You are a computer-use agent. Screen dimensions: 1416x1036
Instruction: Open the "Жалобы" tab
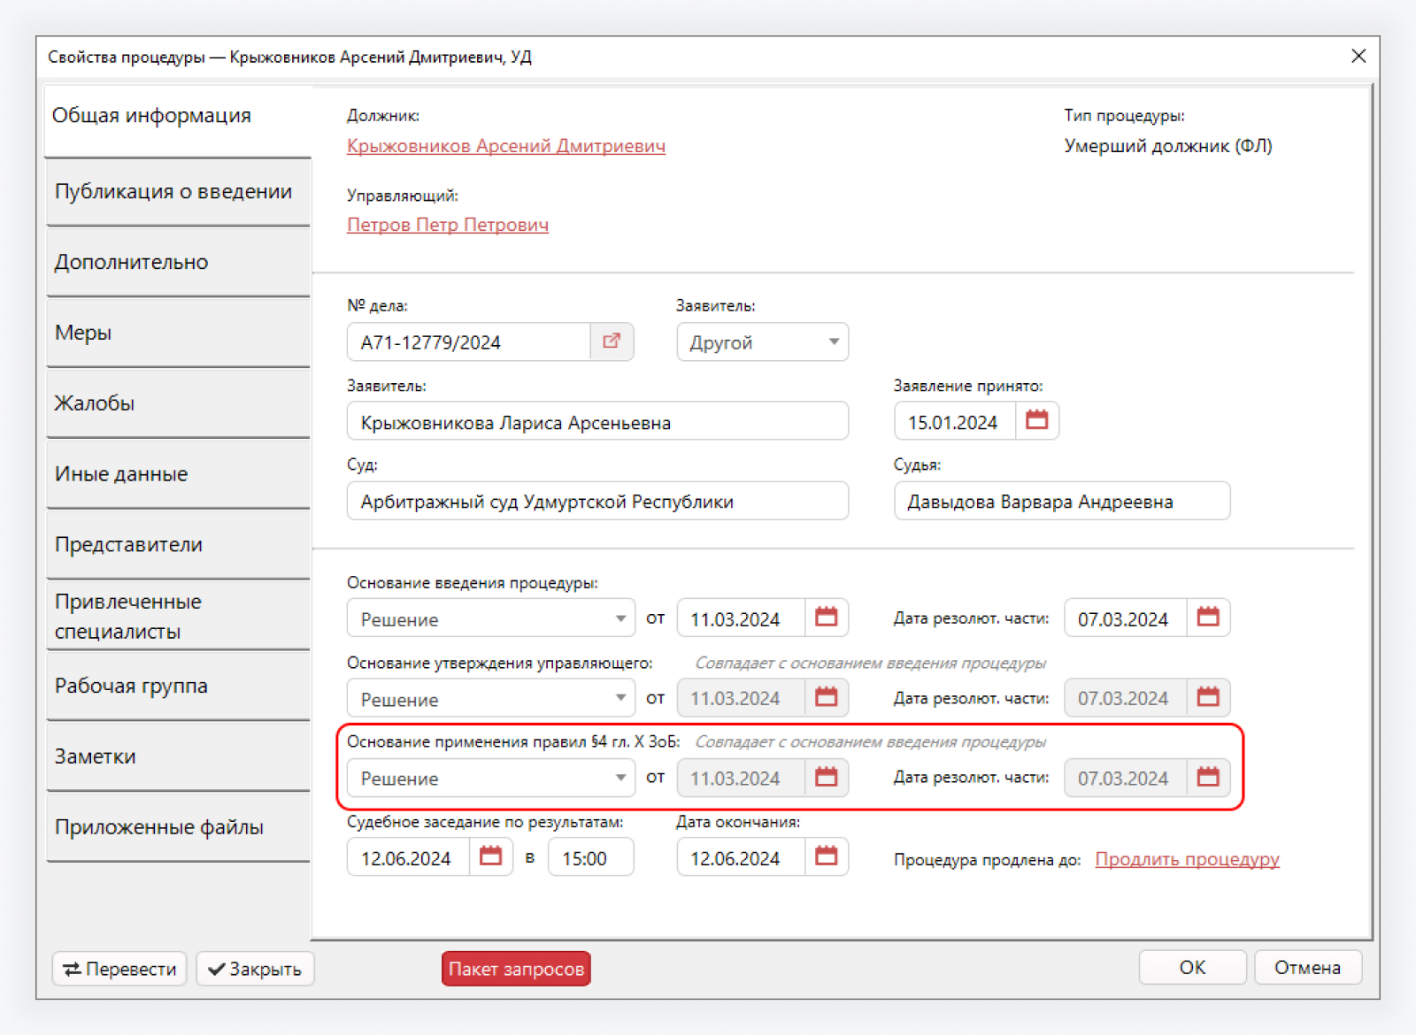(178, 403)
